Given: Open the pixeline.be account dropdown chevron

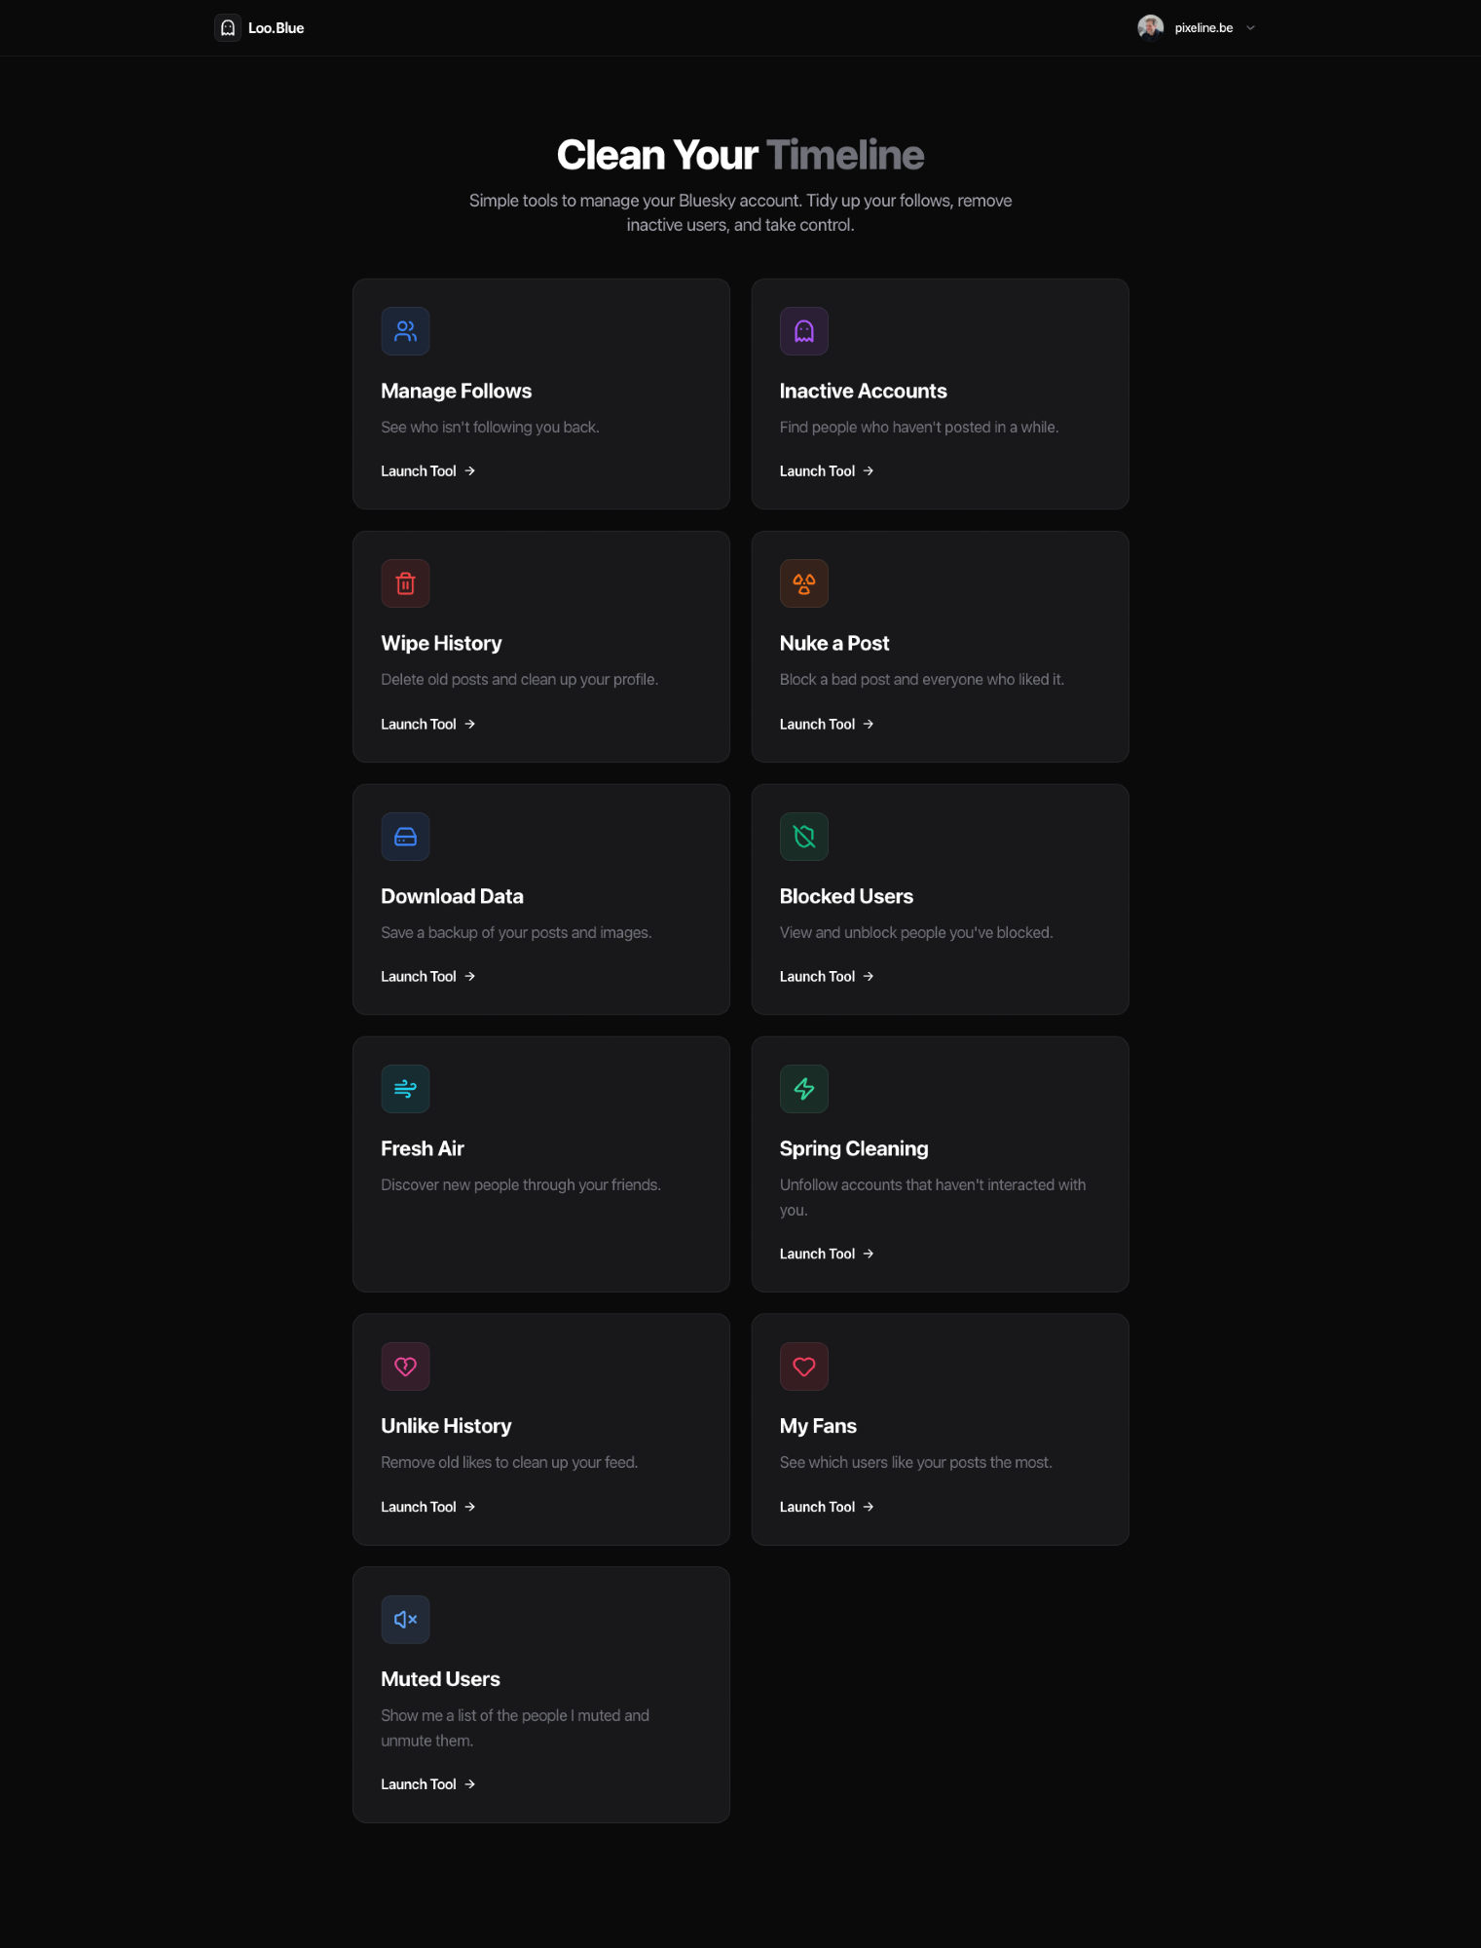Looking at the screenshot, I should tap(1251, 28).
